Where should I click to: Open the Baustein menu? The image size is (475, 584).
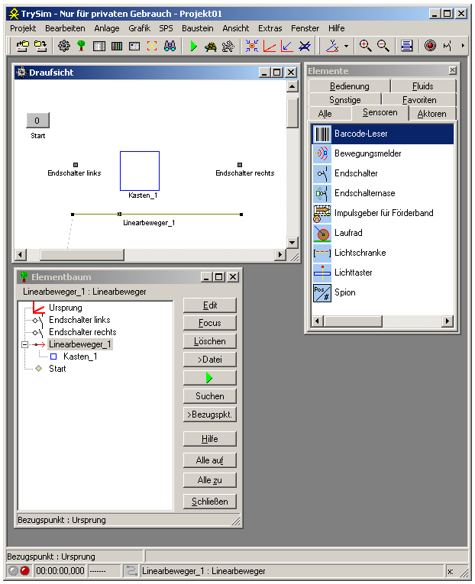(x=197, y=28)
